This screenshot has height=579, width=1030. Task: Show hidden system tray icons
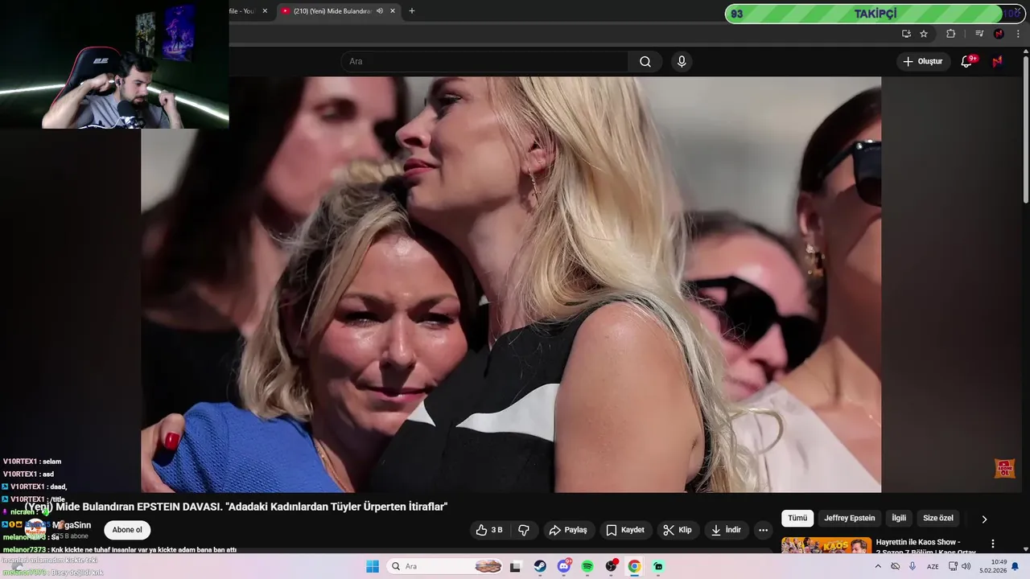(878, 566)
